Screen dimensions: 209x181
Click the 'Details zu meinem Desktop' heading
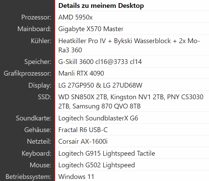[x=101, y=6]
